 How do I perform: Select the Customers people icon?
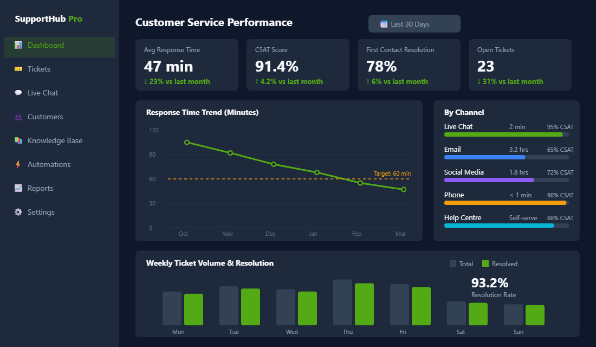18,117
